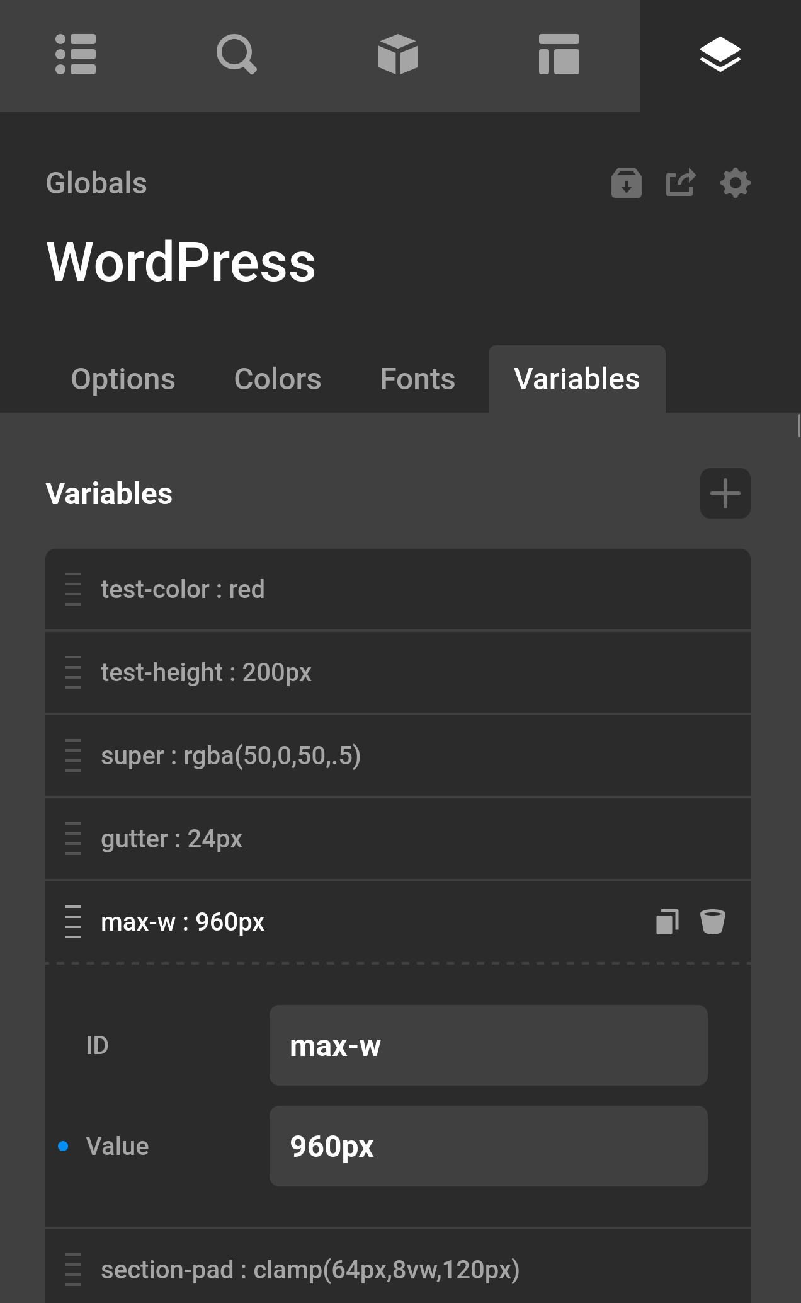Switch to the Fonts tab
Image resolution: width=801 pixels, height=1303 pixels.
coord(418,379)
